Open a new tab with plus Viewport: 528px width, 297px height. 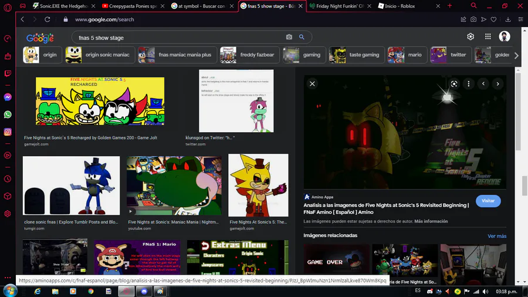tap(449, 6)
